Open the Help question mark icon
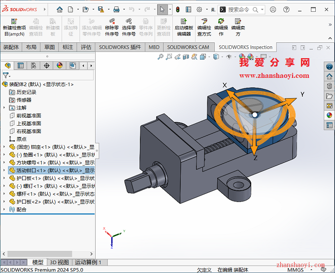This screenshot has width=335, height=273. point(286,9)
